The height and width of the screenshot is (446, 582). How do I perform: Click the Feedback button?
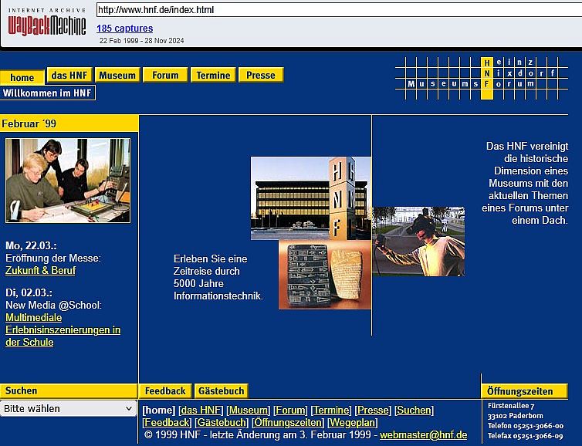tap(165, 391)
